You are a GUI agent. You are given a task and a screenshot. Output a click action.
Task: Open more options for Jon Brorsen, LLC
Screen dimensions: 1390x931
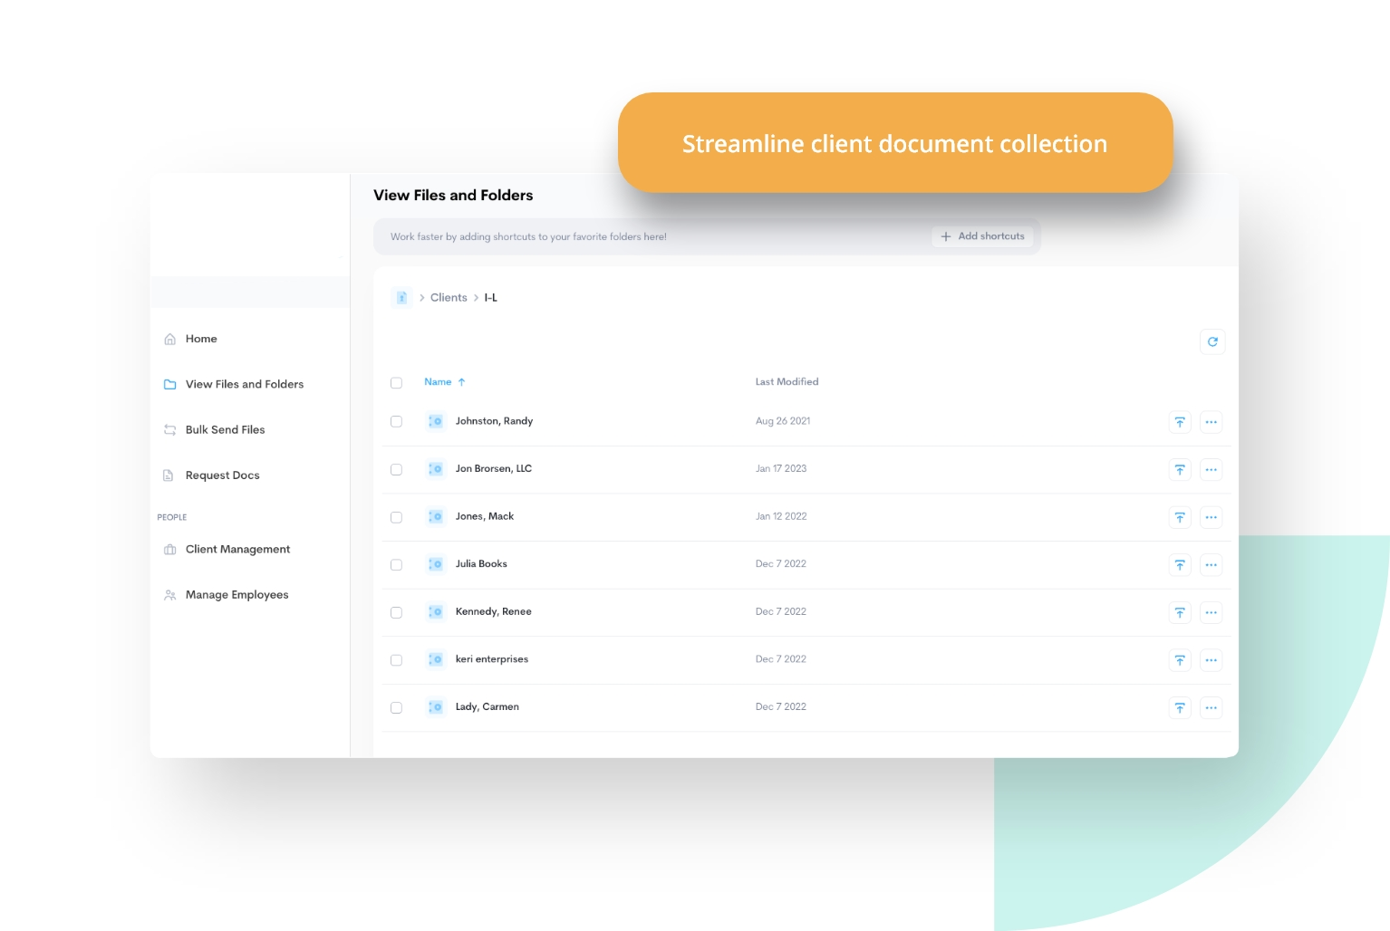(1211, 469)
